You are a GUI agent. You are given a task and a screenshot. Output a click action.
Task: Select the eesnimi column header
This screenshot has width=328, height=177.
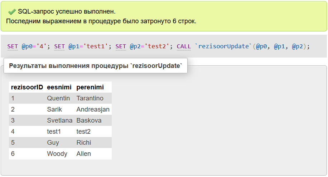(59, 87)
